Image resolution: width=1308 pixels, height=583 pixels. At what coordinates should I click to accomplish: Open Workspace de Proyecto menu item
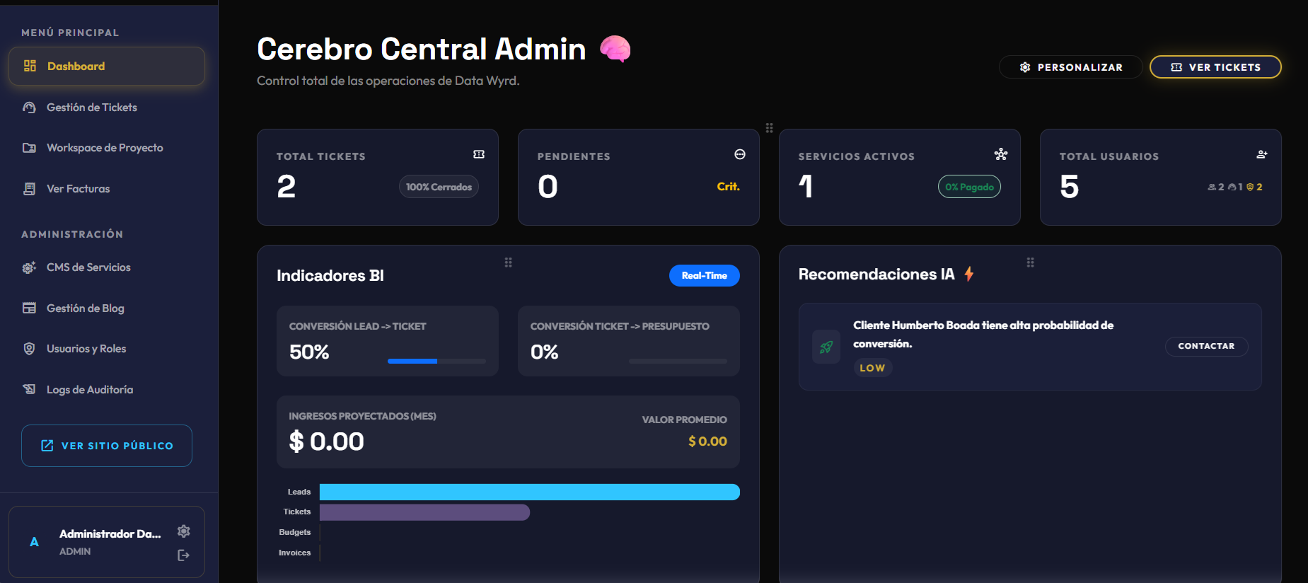coord(105,148)
